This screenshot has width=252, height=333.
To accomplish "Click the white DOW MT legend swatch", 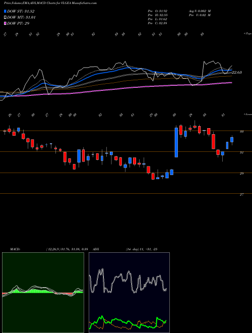I will pos(5,18).
